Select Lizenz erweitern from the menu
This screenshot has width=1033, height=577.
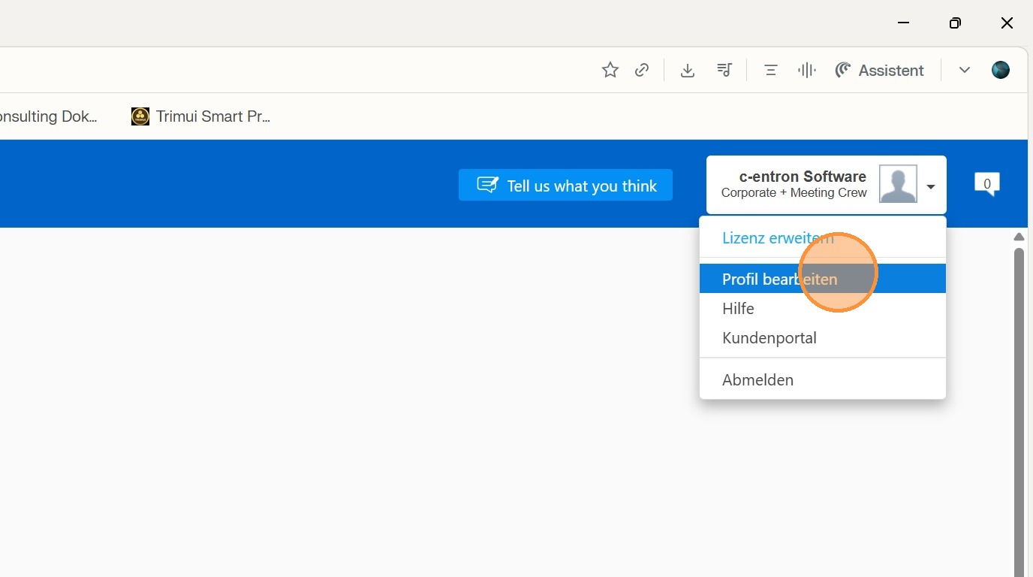777,238
